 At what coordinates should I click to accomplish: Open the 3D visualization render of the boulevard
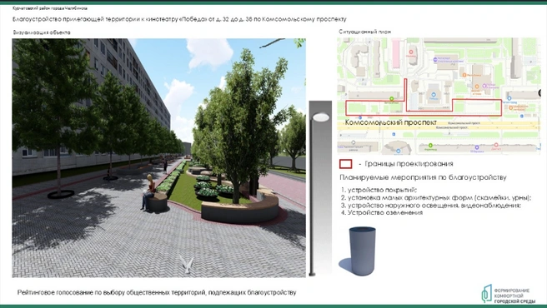point(158,158)
